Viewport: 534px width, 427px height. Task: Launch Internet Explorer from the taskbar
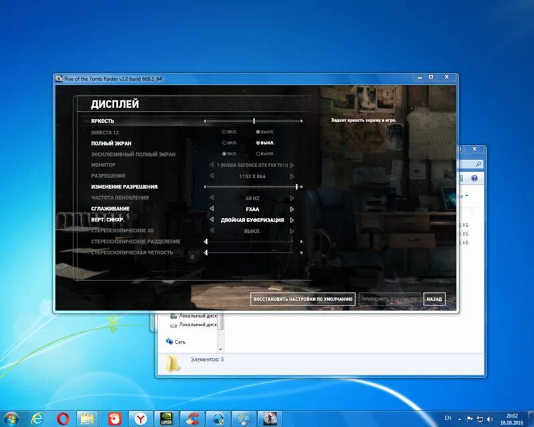pyautogui.click(x=37, y=419)
